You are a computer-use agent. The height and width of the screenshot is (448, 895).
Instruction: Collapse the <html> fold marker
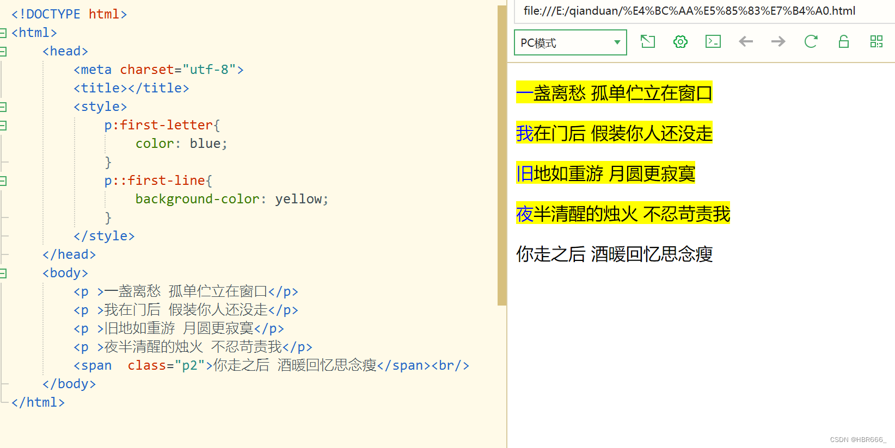(3, 33)
